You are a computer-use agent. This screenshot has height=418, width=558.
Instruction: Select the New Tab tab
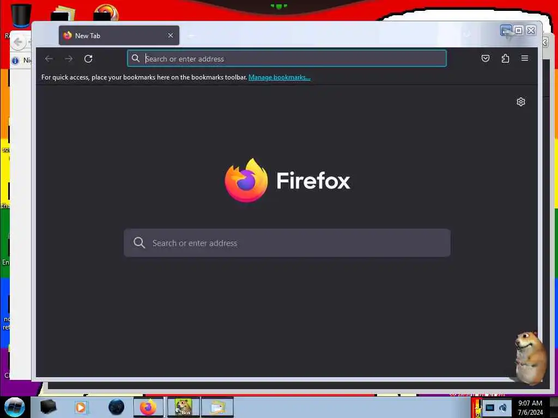119,35
